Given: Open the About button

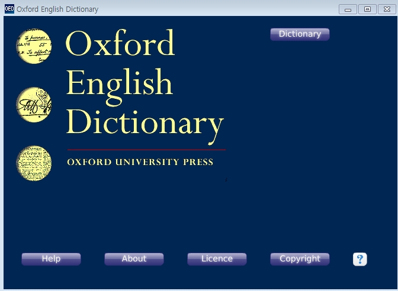Looking at the screenshot, I should pos(134,259).
